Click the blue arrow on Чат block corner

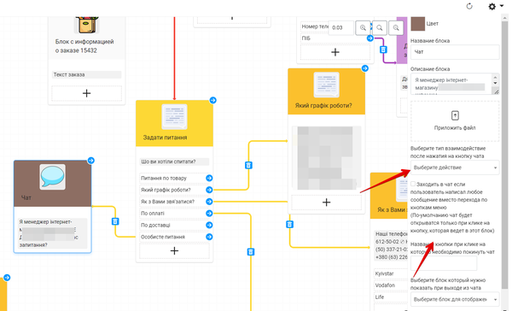91,161
